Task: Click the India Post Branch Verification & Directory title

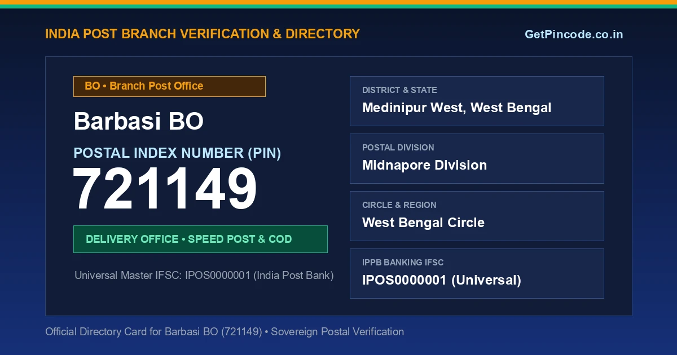Action: [x=203, y=34]
